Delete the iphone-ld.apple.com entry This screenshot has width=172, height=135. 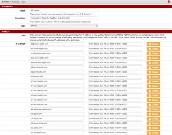tap(153, 67)
